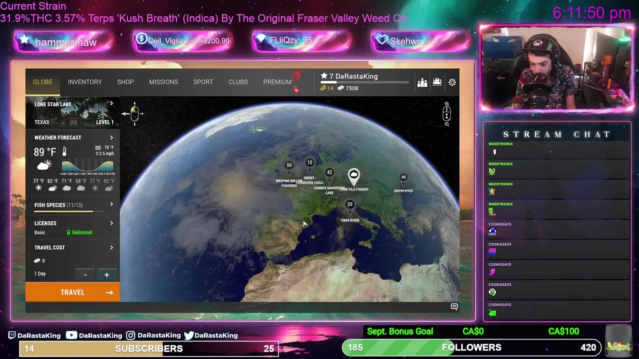This screenshot has width=639, height=359.
Task: Switch to the Globe tab
Action: (42, 82)
